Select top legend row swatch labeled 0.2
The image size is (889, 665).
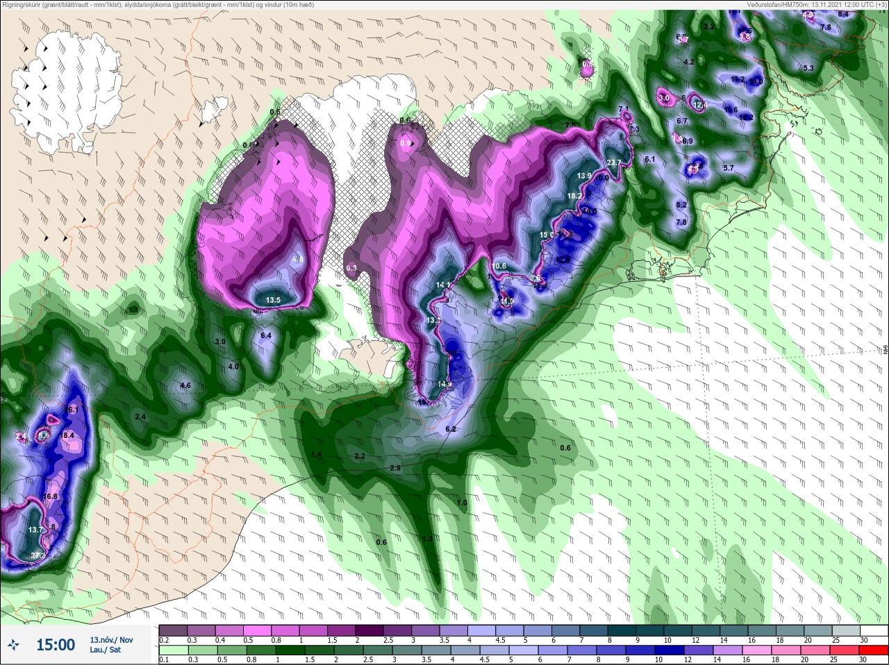point(173,631)
